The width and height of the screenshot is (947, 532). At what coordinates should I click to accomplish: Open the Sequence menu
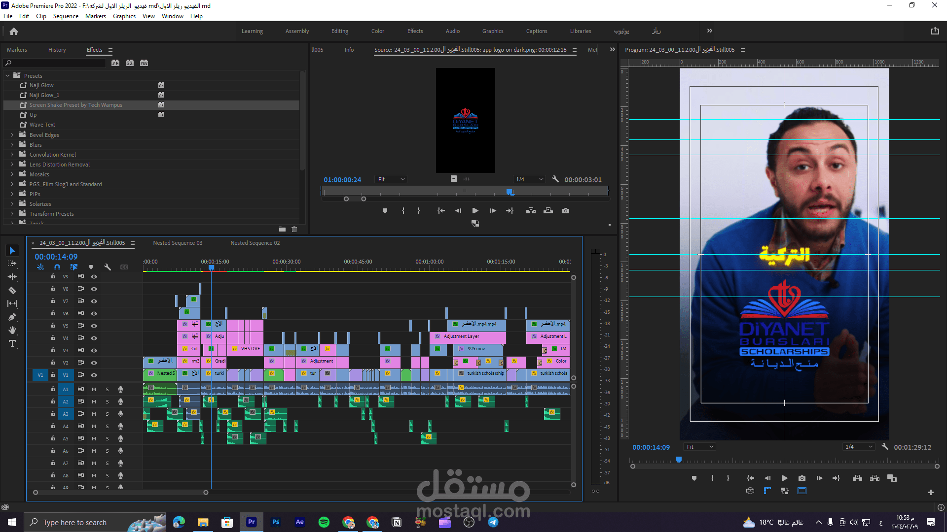click(66, 16)
